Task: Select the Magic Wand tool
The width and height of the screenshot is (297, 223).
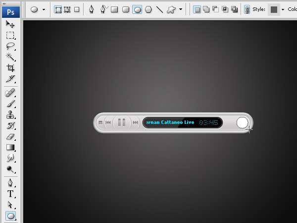Action: [x=10, y=57]
